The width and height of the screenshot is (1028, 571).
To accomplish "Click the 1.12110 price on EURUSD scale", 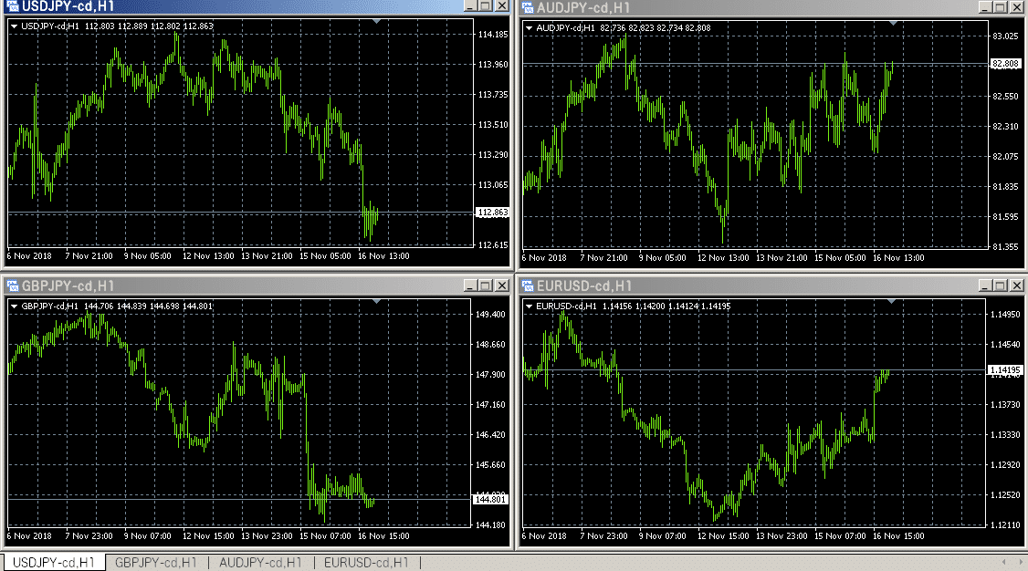I will [x=1006, y=525].
